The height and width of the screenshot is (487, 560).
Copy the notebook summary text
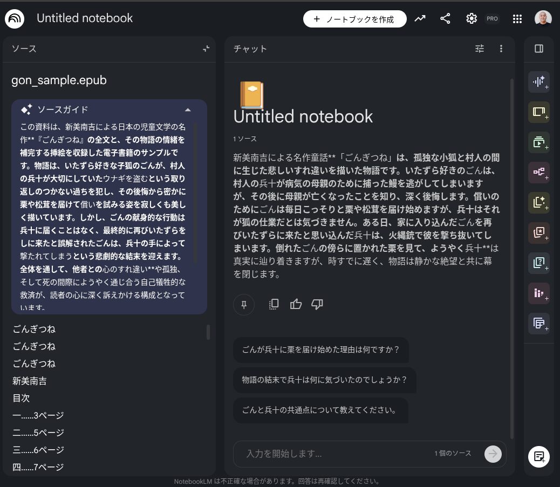[x=274, y=304]
